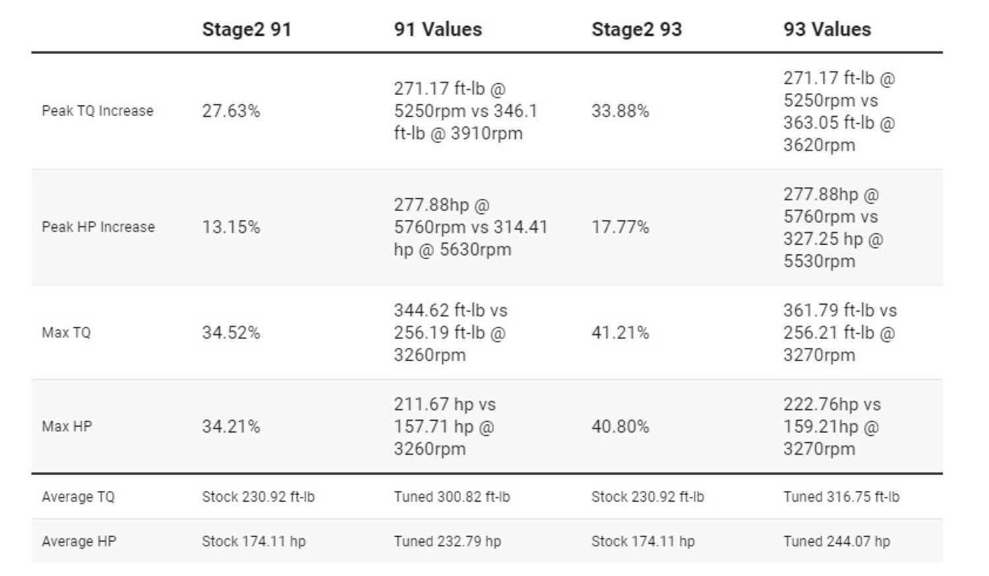Click the 41.21% Max TQ cell
The image size is (989, 576).
pyautogui.click(x=620, y=332)
